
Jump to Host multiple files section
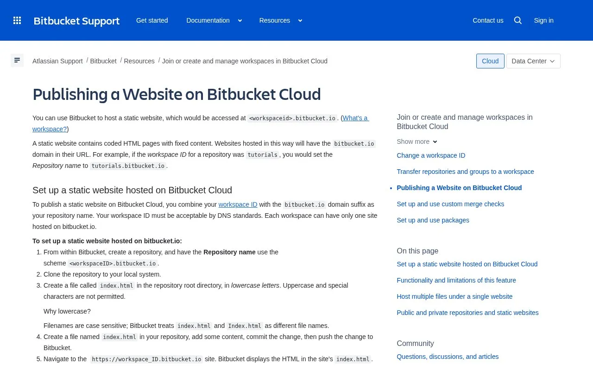click(x=454, y=296)
